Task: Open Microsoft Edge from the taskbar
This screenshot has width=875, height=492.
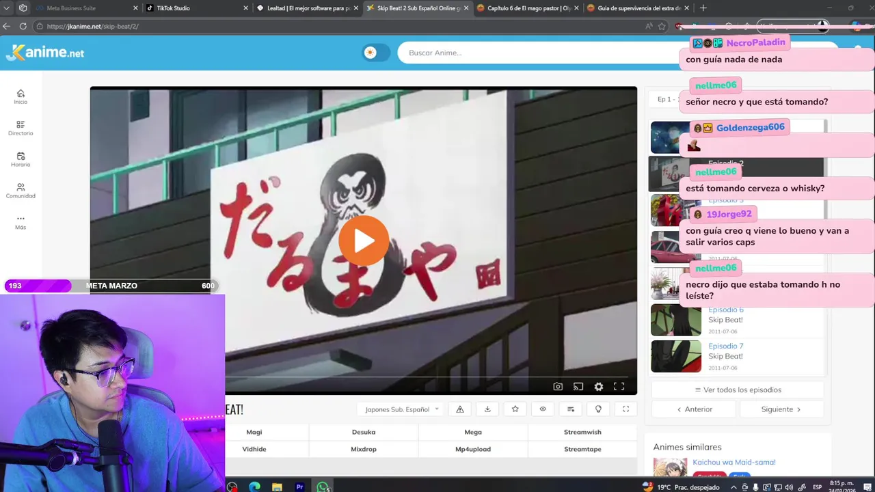Action: tap(254, 487)
